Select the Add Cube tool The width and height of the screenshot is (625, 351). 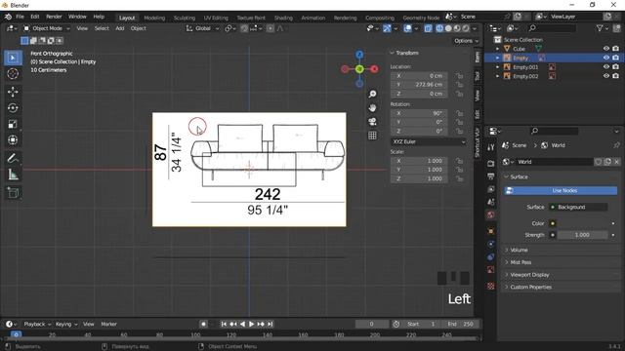(13, 193)
